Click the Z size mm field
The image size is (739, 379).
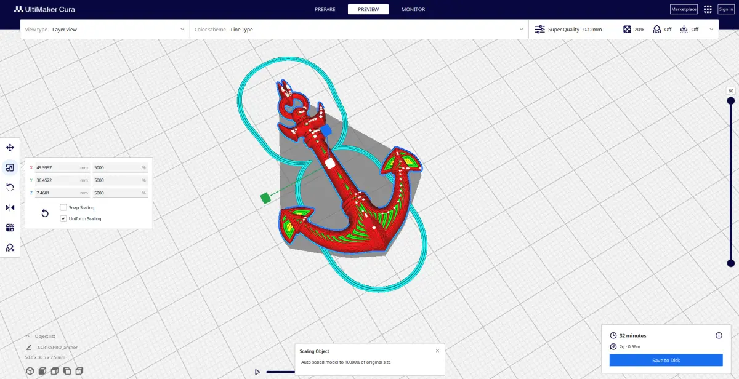click(x=62, y=193)
